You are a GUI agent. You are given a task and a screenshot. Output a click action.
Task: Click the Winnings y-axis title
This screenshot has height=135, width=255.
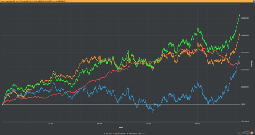click(252, 63)
